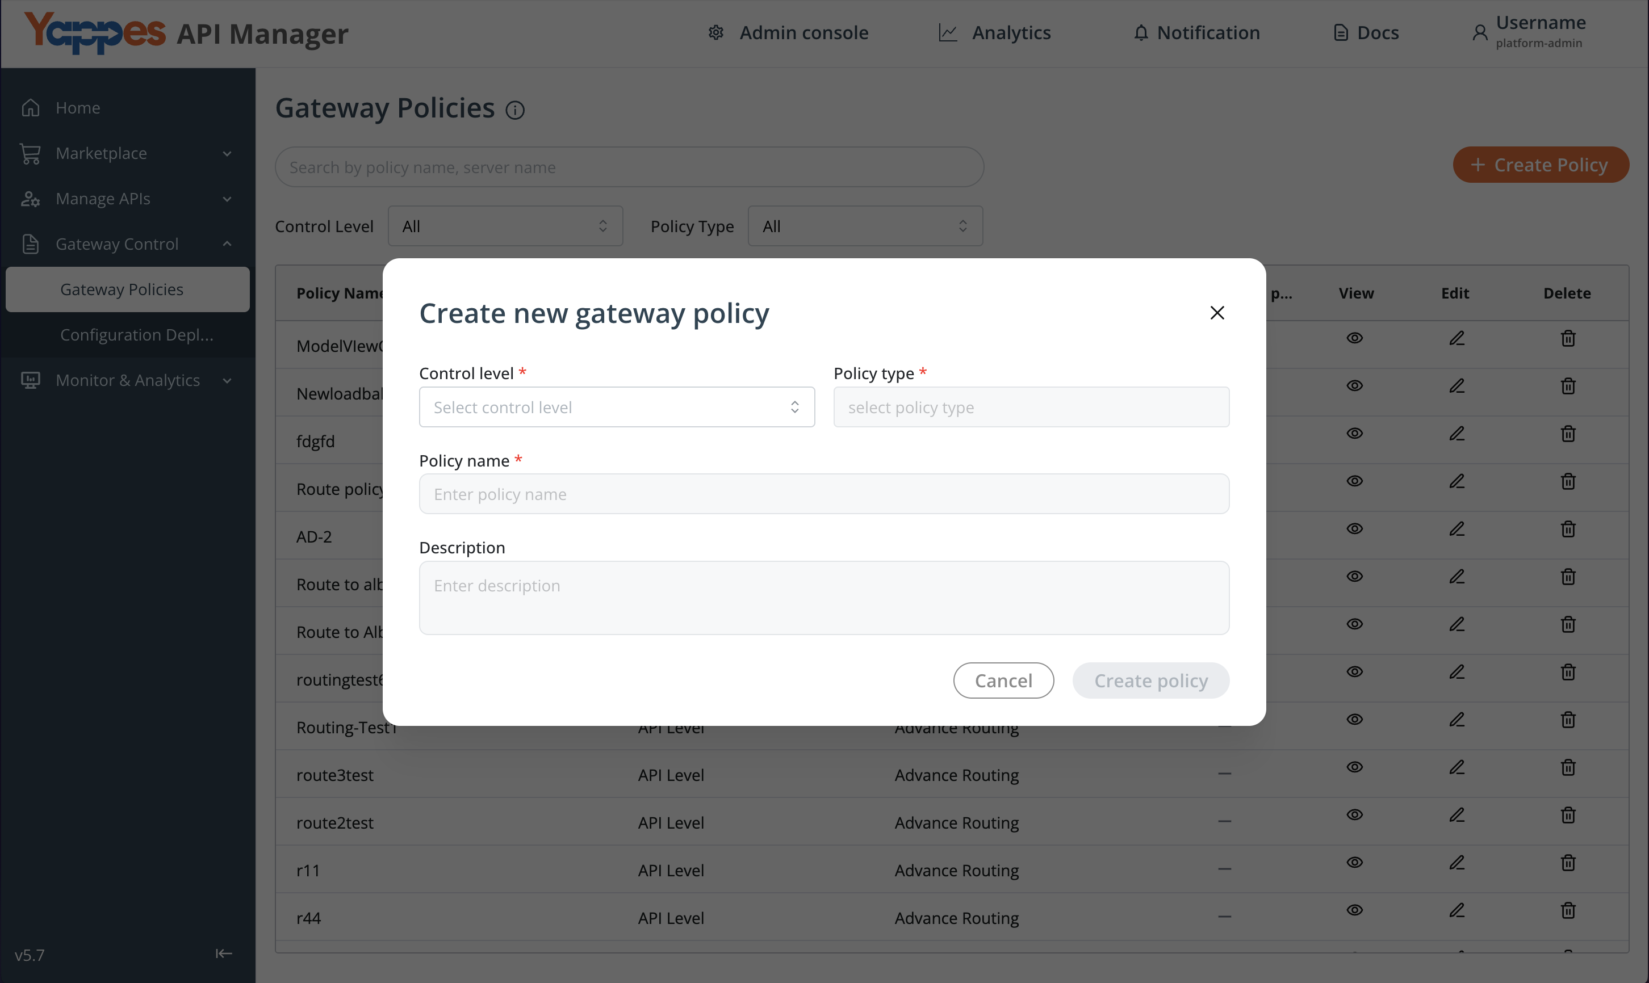Click the user profile avatar icon
1649x983 pixels.
coord(1480,32)
